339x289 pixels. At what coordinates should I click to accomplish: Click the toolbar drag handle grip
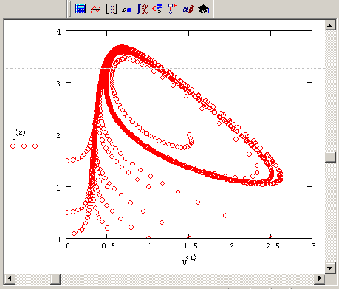69,9
